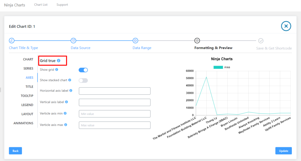Enable the Show stacked chart toggle
The image size is (301, 161).
(83, 80)
